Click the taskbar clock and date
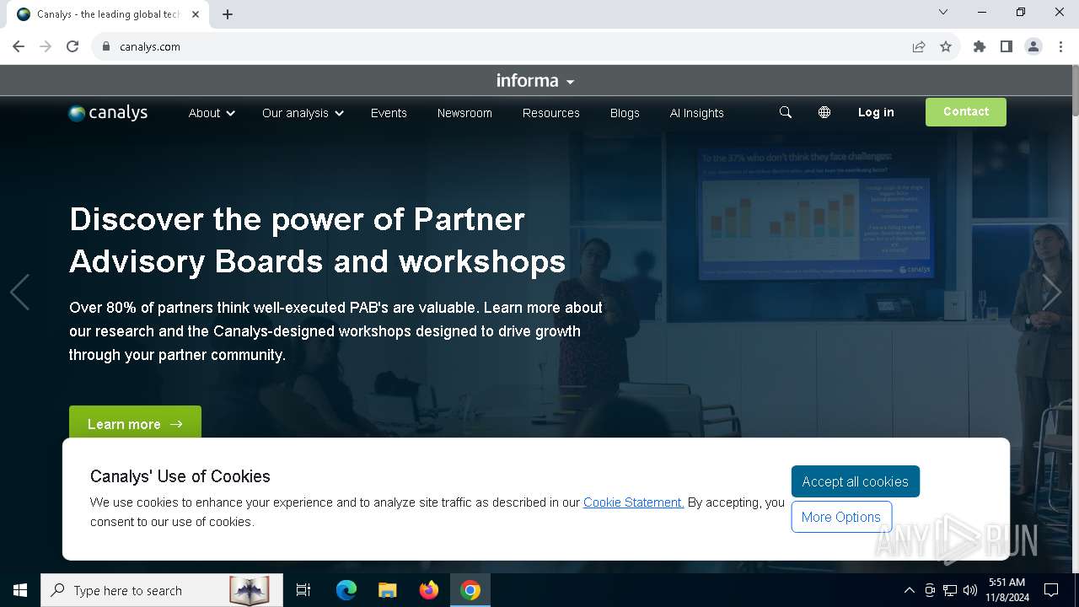Viewport: 1079px width, 607px height. tap(1007, 590)
